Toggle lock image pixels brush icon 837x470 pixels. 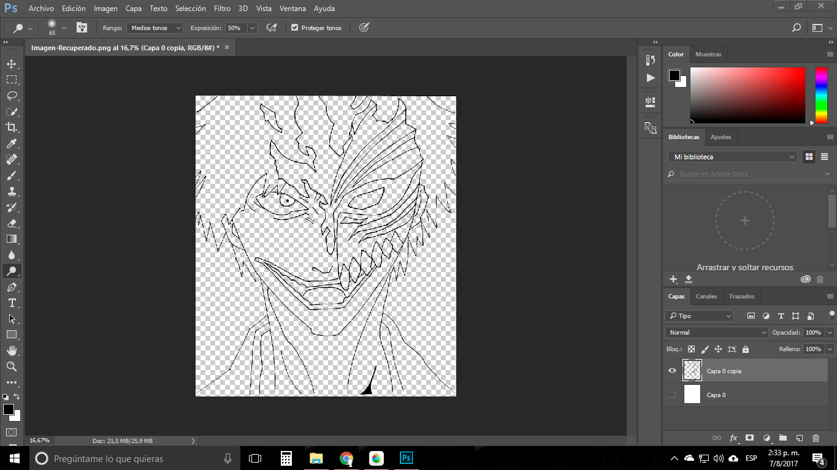(705, 349)
